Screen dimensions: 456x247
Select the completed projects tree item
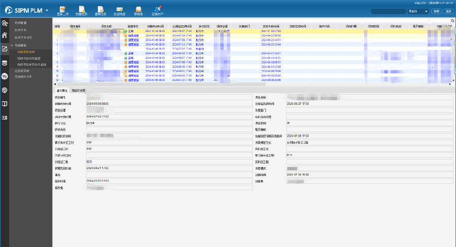coord(23,71)
